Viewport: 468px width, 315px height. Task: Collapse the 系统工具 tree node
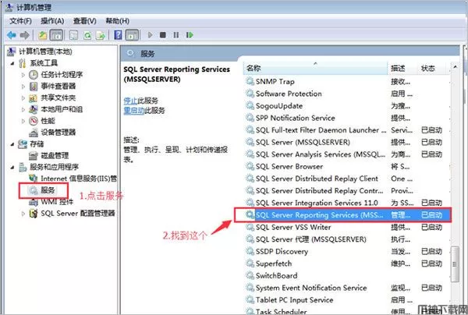(12, 63)
